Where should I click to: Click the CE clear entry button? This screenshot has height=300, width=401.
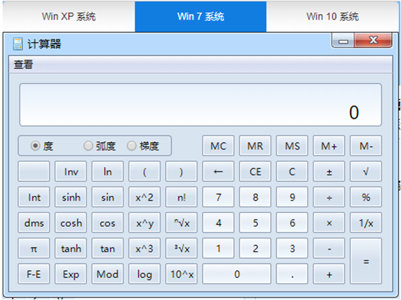coord(255,171)
